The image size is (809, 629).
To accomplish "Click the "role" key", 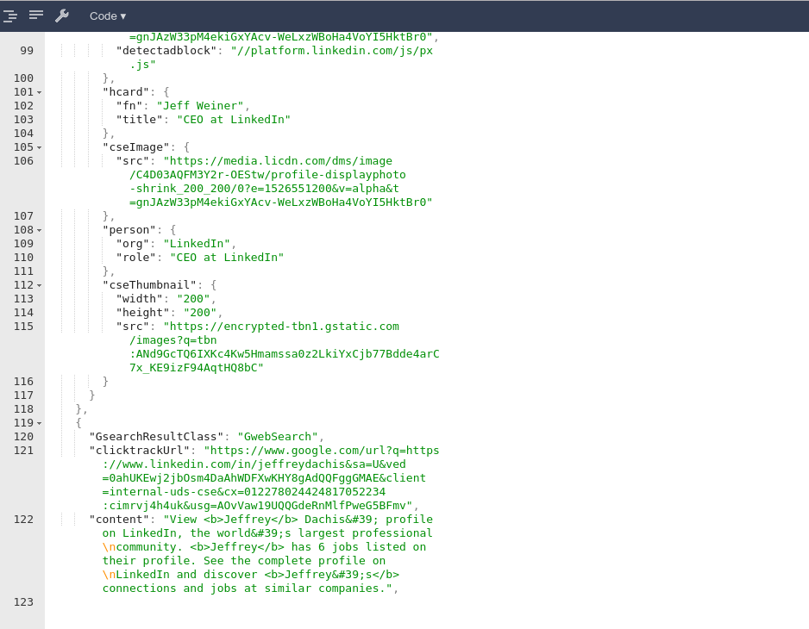I will pos(135,258).
